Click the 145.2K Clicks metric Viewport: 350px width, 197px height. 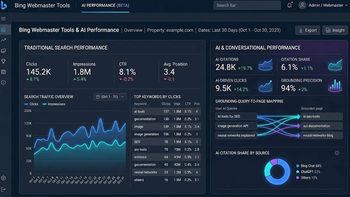(38, 72)
